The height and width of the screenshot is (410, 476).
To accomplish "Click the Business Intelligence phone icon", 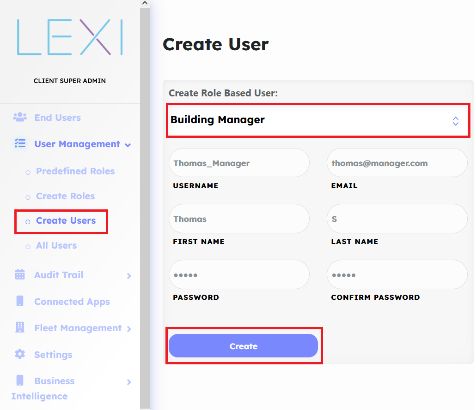I will (x=20, y=380).
